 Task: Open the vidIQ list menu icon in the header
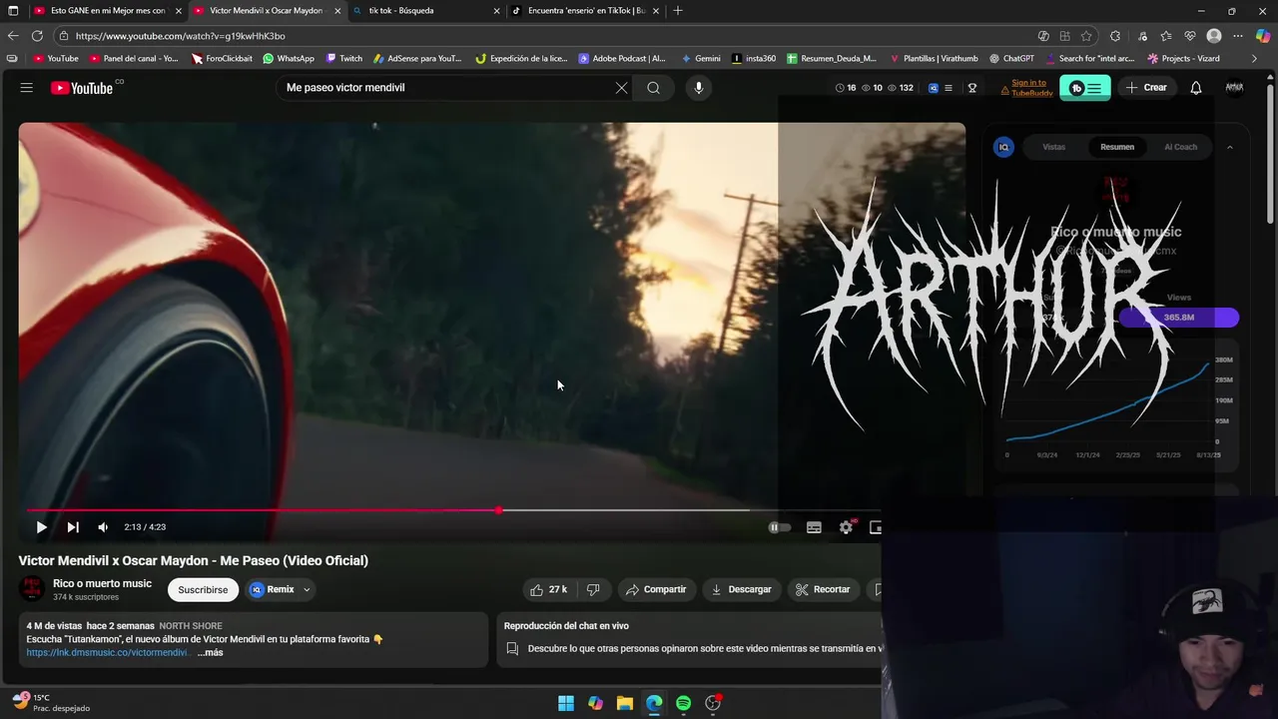click(949, 88)
